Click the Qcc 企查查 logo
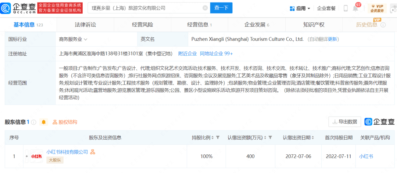Image resolution: width=397 pixels, height=173 pixels. pos(18,8)
